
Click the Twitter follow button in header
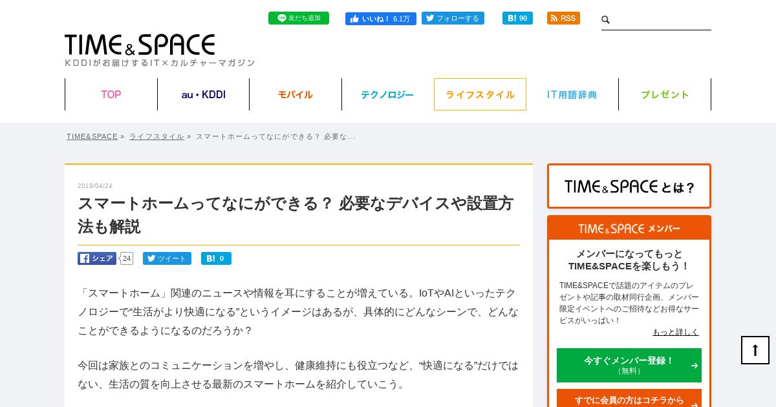click(x=453, y=18)
